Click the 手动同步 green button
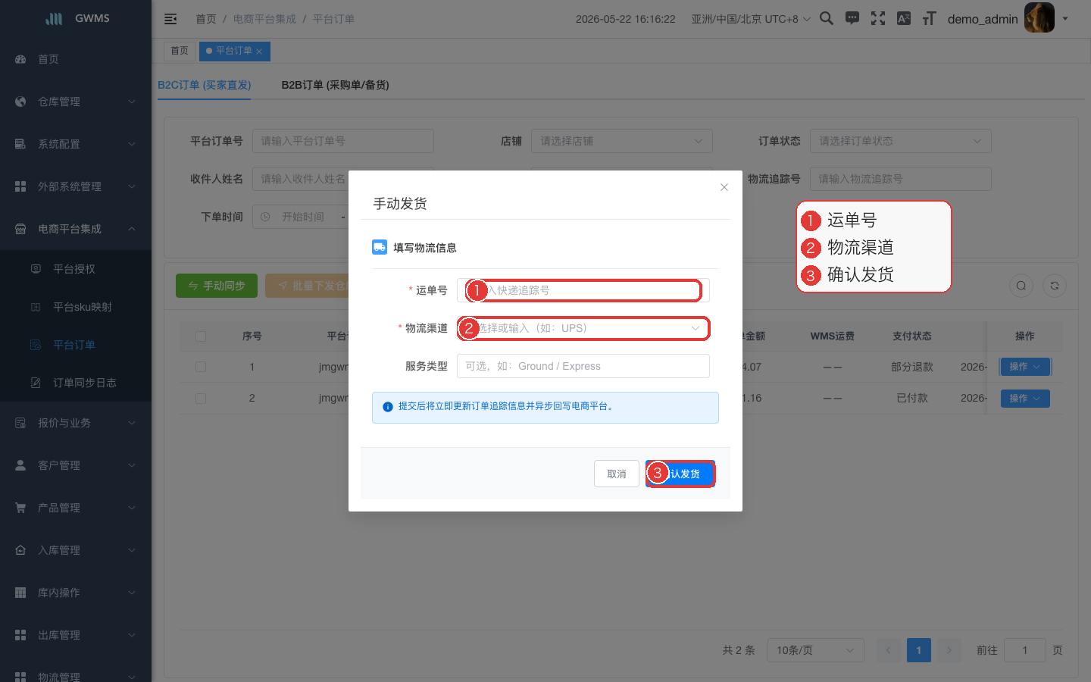This screenshot has width=1091, height=682. pyautogui.click(x=217, y=286)
